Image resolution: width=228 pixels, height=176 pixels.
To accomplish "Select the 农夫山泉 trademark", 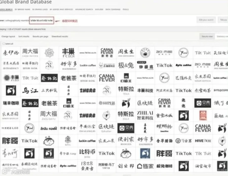I will tap(107, 141).
